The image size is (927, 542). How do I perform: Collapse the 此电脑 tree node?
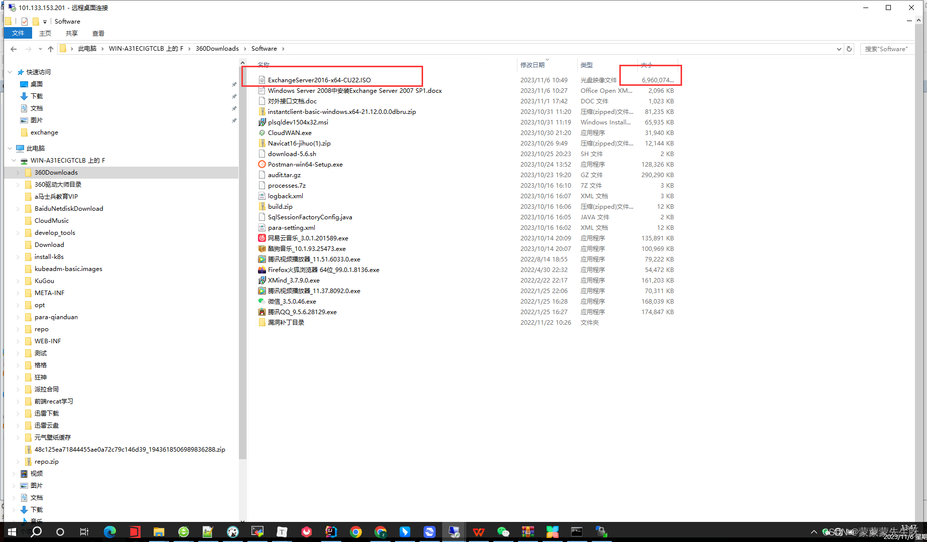point(10,149)
